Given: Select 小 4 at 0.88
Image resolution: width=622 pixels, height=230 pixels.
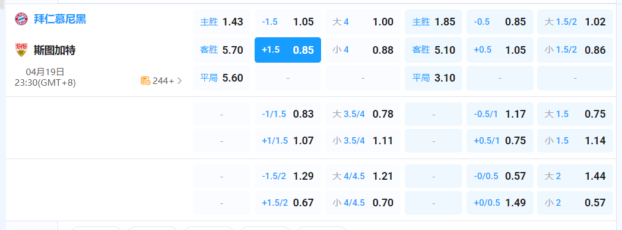Looking at the screenshot, I should (x=363, y=50).
